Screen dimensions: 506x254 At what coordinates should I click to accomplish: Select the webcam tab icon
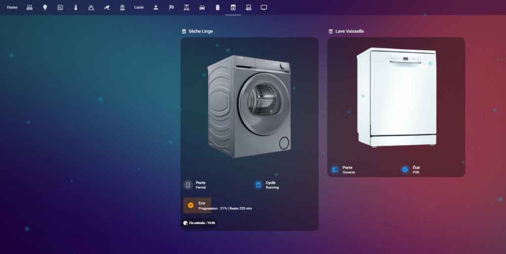click(122, 7)
